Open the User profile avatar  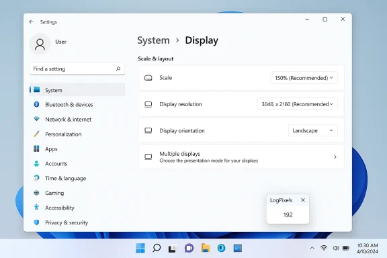40,44
